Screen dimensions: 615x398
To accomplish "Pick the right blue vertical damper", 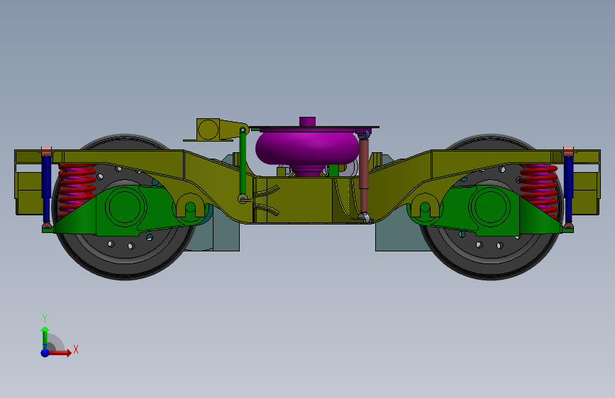I will 568,189.
